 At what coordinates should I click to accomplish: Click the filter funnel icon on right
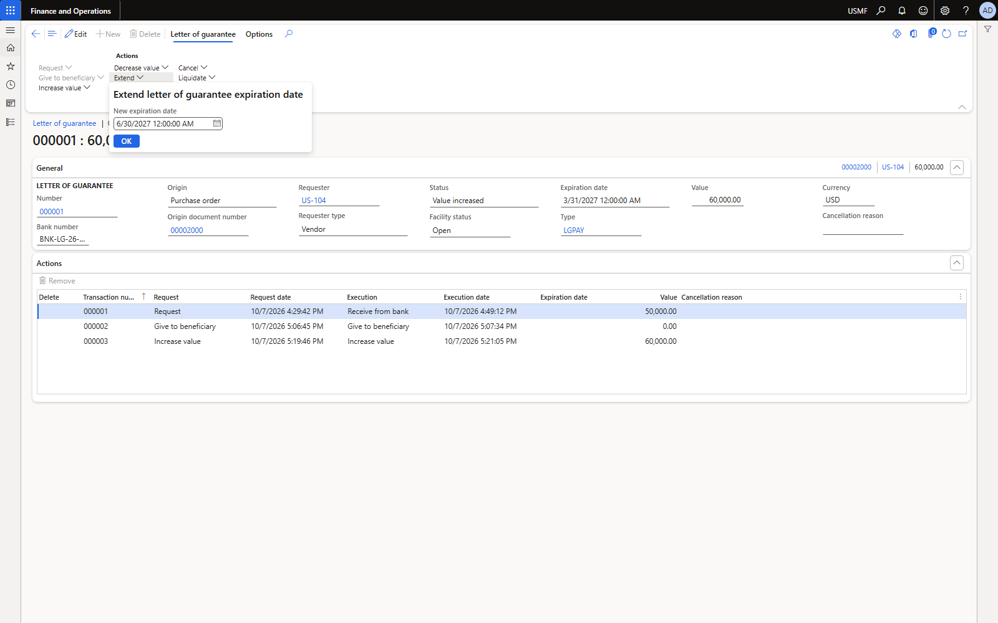pos(988,29)
